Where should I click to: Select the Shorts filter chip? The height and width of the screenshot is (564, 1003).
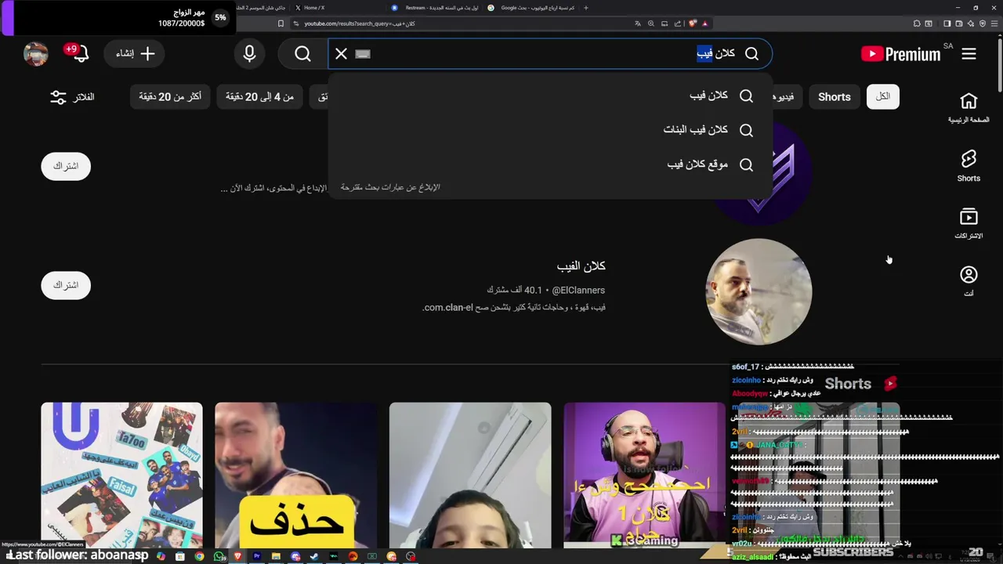[x=834, y=97]
